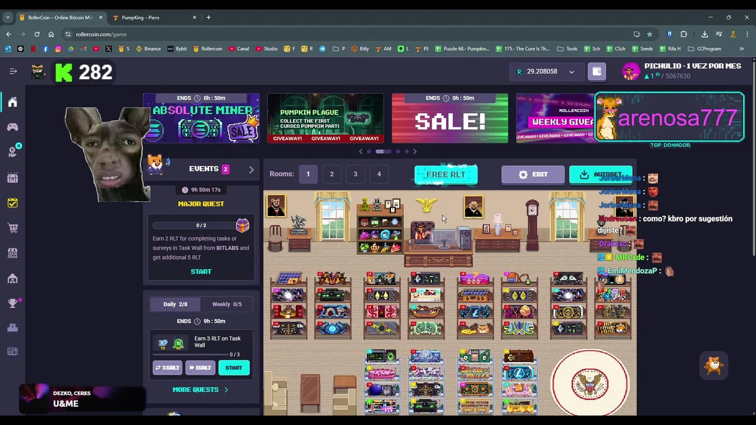Screen dimensions: 756x425
Task: Click the gift box reward icon
Action: tap(242, 225)
